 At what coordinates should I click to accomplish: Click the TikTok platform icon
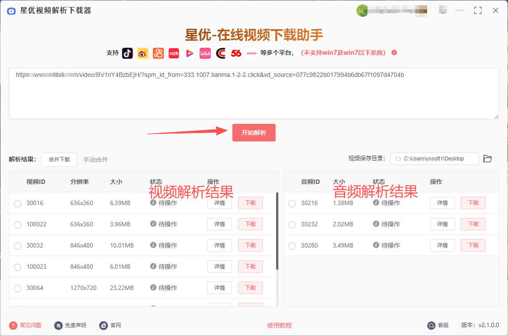pyautogui.click(x=127, y=53)
